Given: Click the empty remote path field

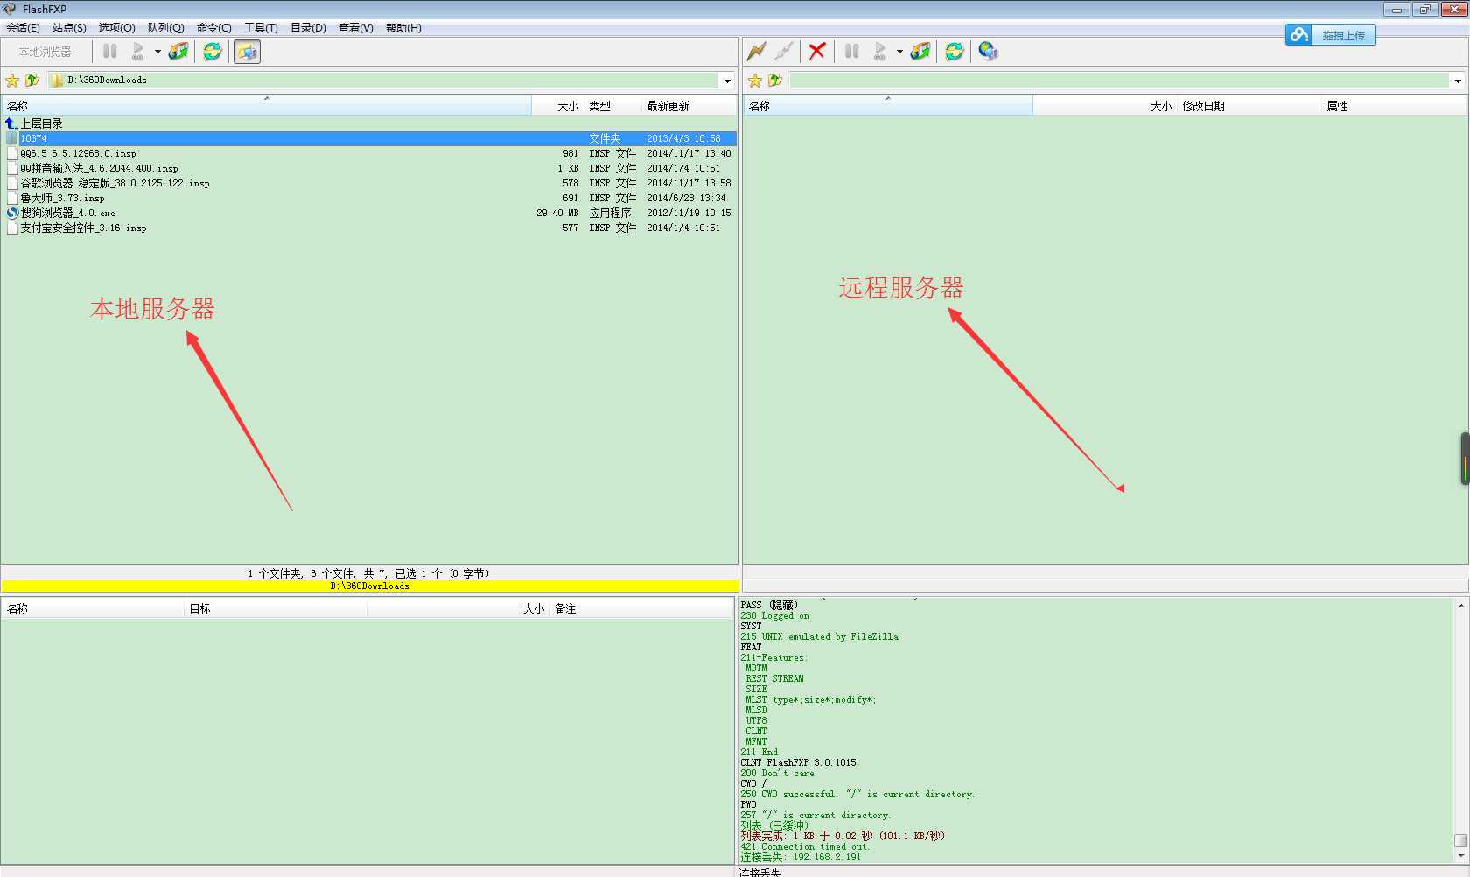Looking at the screenshot, I should 1119,81.
